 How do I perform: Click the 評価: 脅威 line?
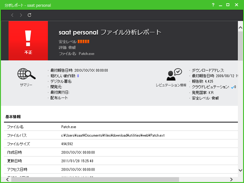coord(67,48)
